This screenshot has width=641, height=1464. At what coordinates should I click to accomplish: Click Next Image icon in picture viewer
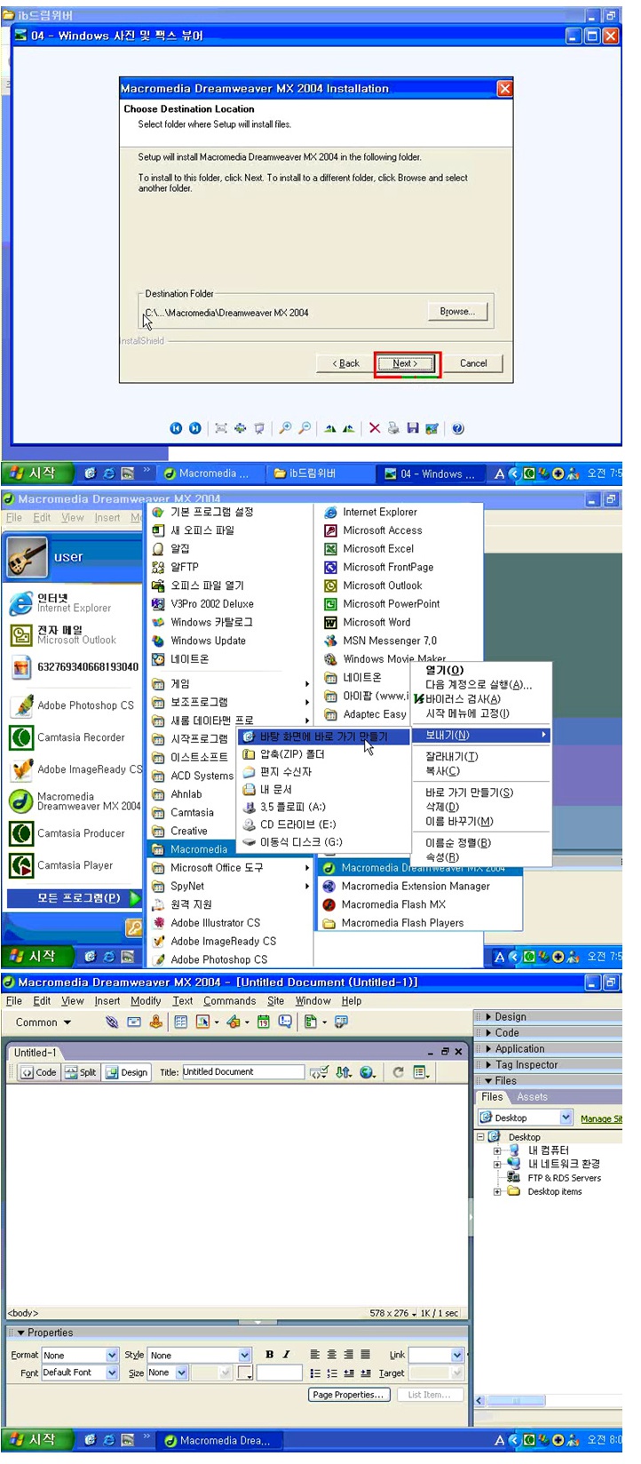pos(194,428)
